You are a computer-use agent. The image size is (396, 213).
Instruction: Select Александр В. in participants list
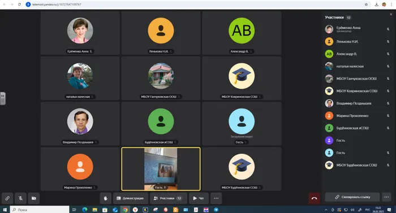pyautogui.click(x=357, y=54)
